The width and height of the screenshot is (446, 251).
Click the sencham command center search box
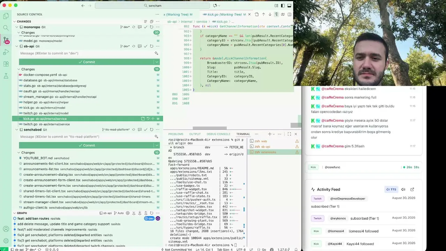point(152,6)
